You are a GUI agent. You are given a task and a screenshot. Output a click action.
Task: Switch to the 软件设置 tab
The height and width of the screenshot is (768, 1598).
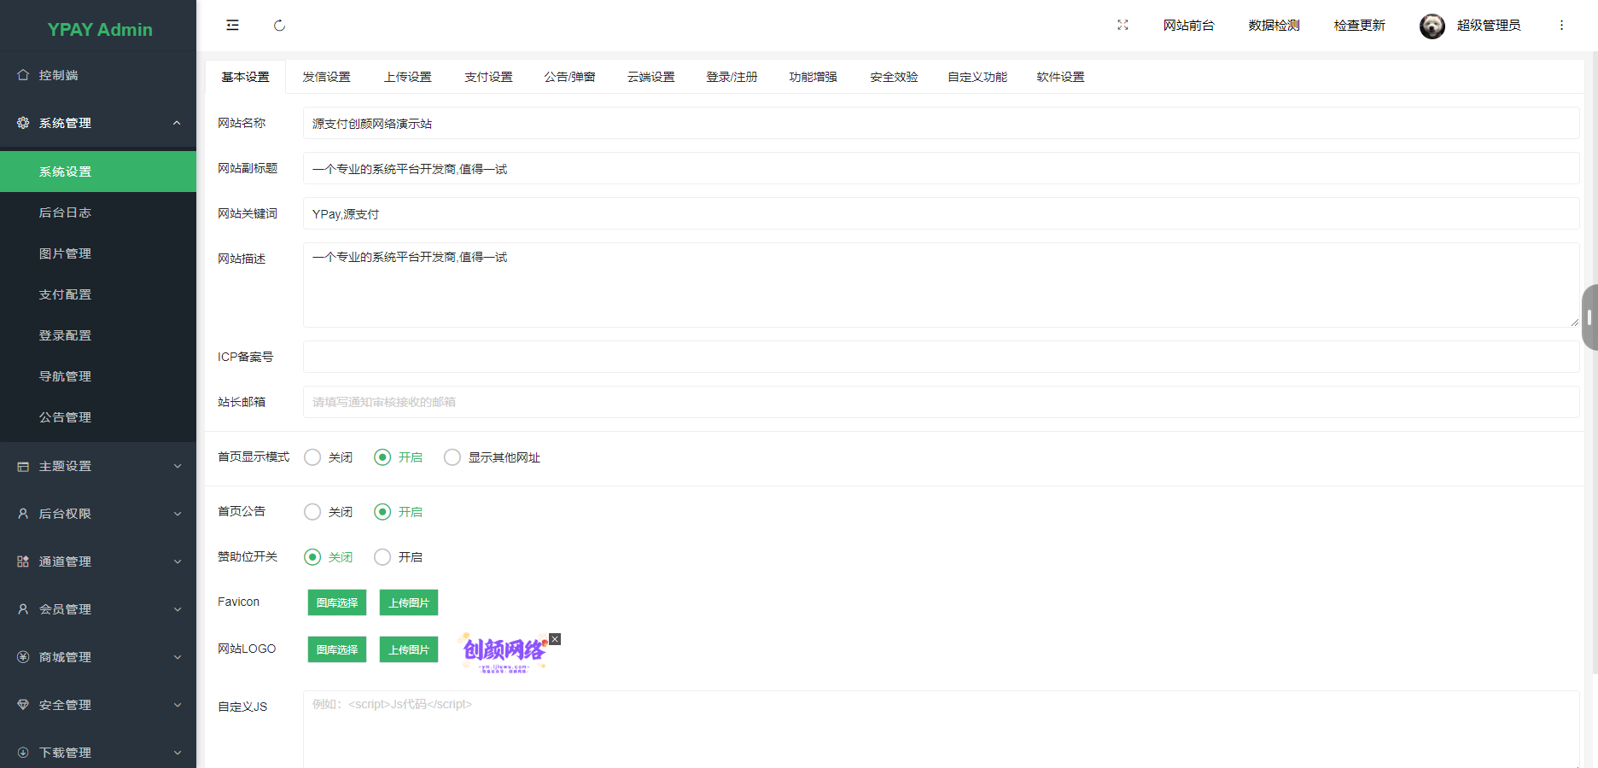pyautogui.click(x=1060, y=77)
